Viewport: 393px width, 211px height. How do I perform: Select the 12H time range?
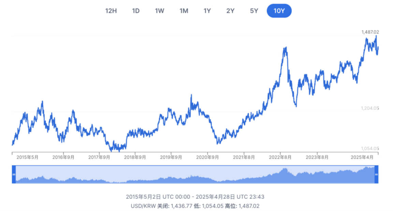click(111, 11)
